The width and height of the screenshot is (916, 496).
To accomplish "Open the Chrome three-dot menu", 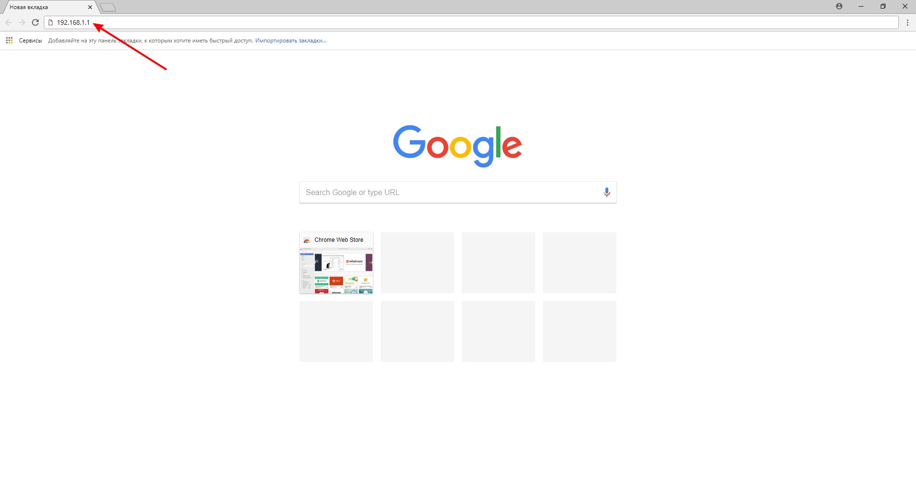I will pyautogui.click(x=907, y=22).
